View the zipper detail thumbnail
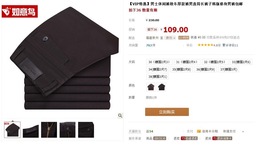The height and width of the screenshot is (142, 255). tap(49, 130)
